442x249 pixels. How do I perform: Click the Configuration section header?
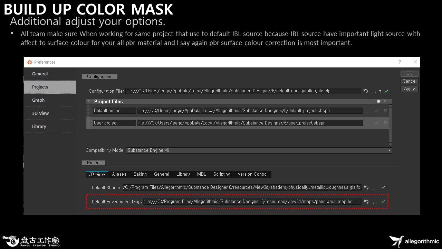pyautogui.click(x=100, y=76)
